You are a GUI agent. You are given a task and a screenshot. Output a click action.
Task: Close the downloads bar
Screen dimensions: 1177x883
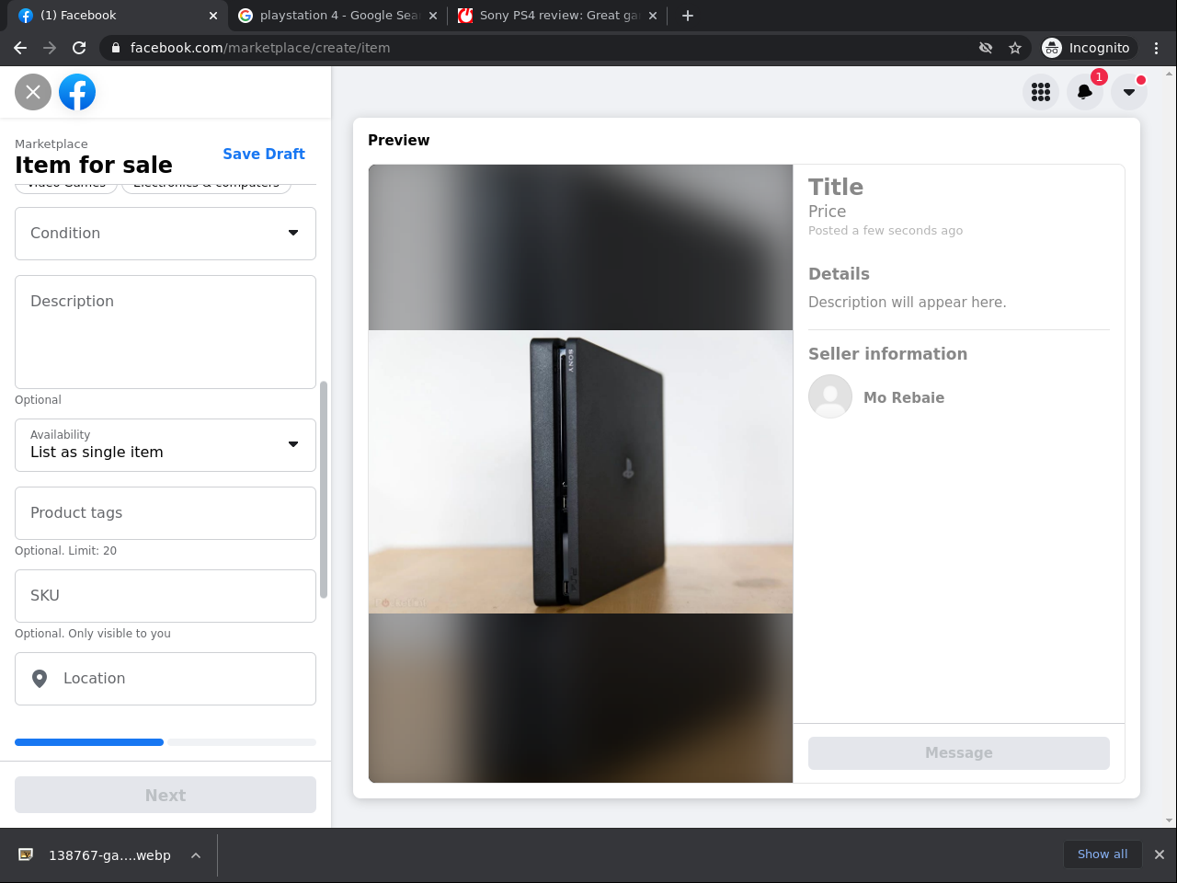click(x=1160, y=854)
